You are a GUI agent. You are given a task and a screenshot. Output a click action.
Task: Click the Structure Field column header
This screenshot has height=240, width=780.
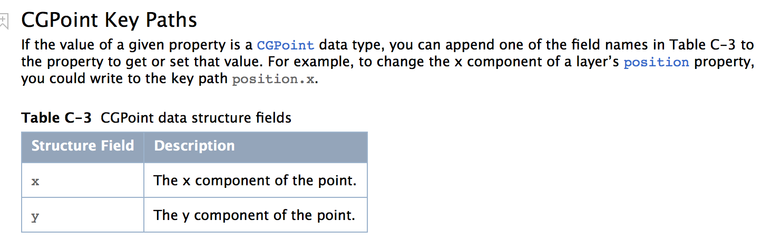(83, 146)
